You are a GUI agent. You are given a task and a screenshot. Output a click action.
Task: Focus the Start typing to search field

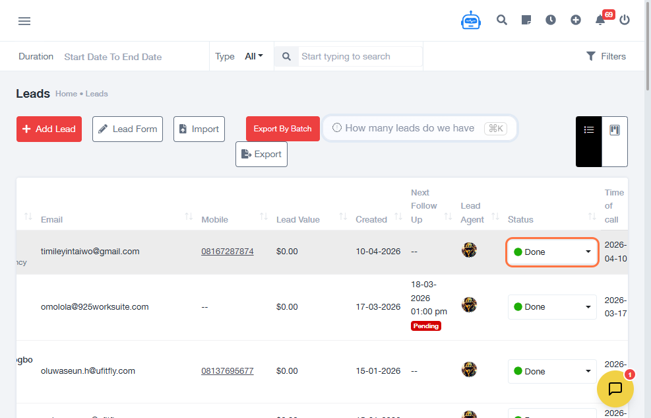(x=360, y=56)
